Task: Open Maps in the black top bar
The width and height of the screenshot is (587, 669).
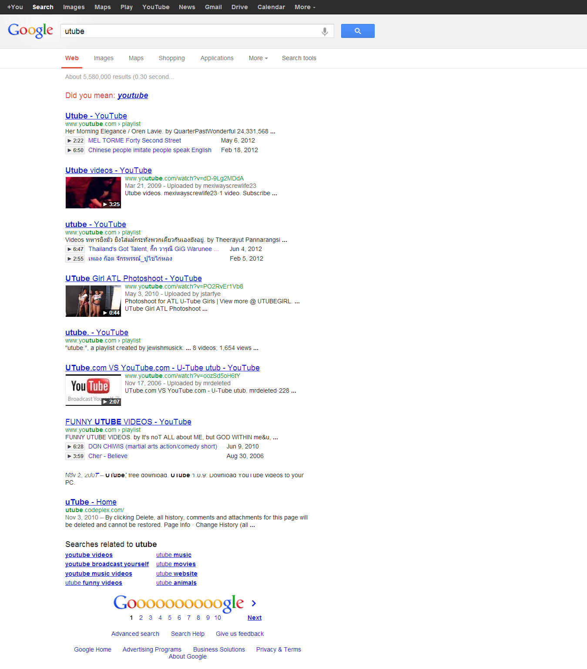Action: (103, 7)
